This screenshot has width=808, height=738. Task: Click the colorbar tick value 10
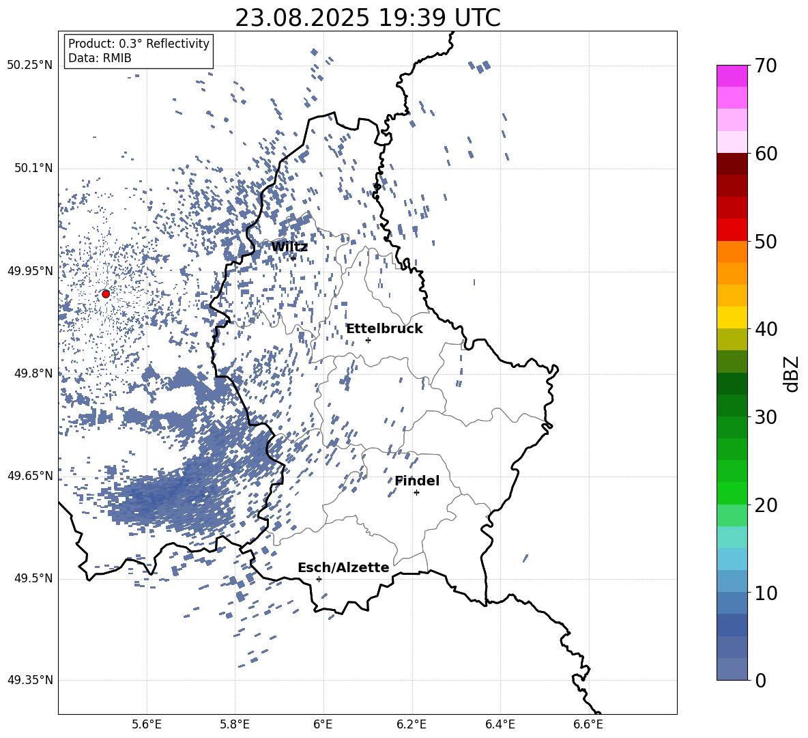point(766,593)
